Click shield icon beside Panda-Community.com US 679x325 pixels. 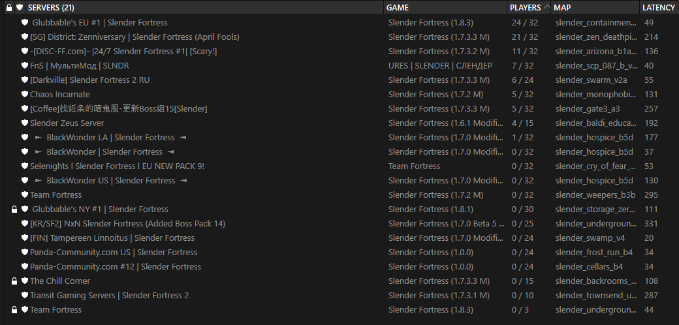pyautogui.click(x=25, y=253)
